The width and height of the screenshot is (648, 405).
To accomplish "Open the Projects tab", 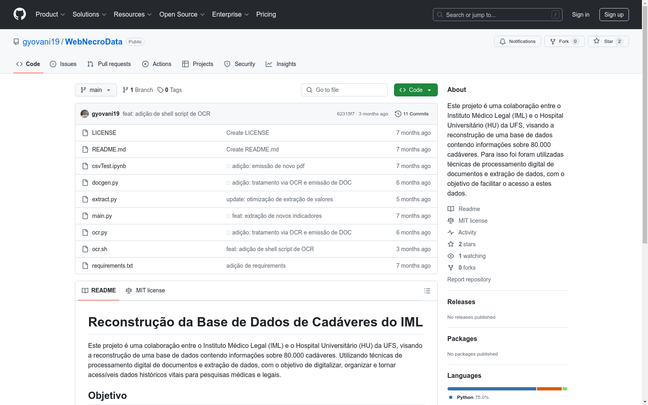I will tap(198, 64).
